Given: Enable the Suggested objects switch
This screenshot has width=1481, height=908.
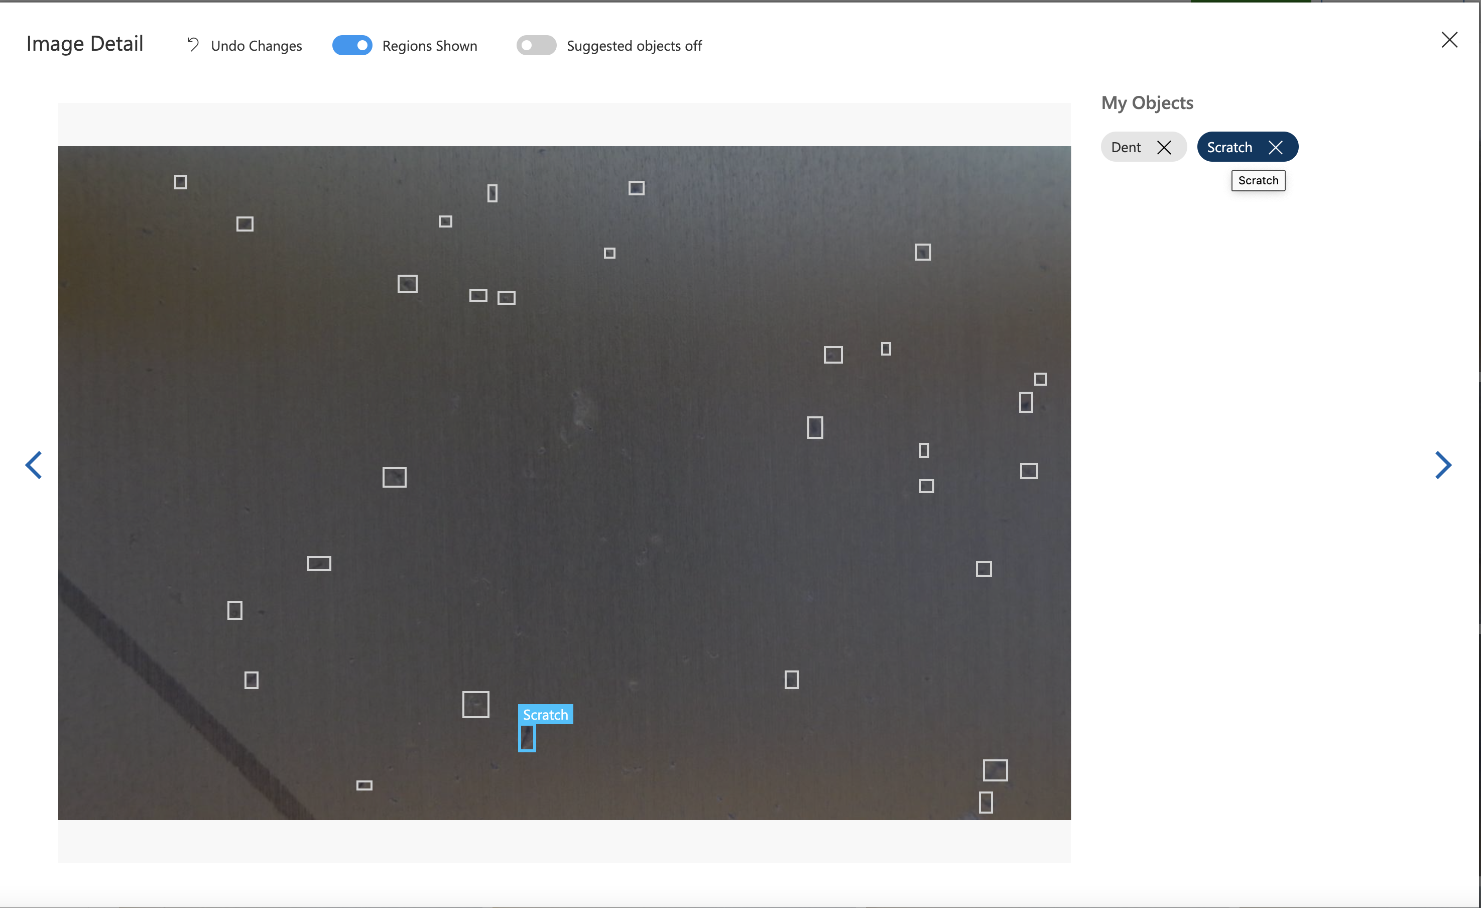Looking at the screenshot, I should [x=536, y=45].
